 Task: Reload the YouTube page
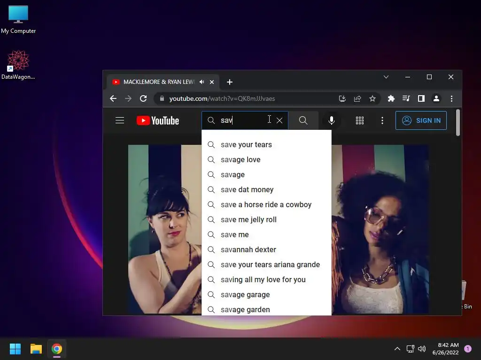tap(143, 98)
